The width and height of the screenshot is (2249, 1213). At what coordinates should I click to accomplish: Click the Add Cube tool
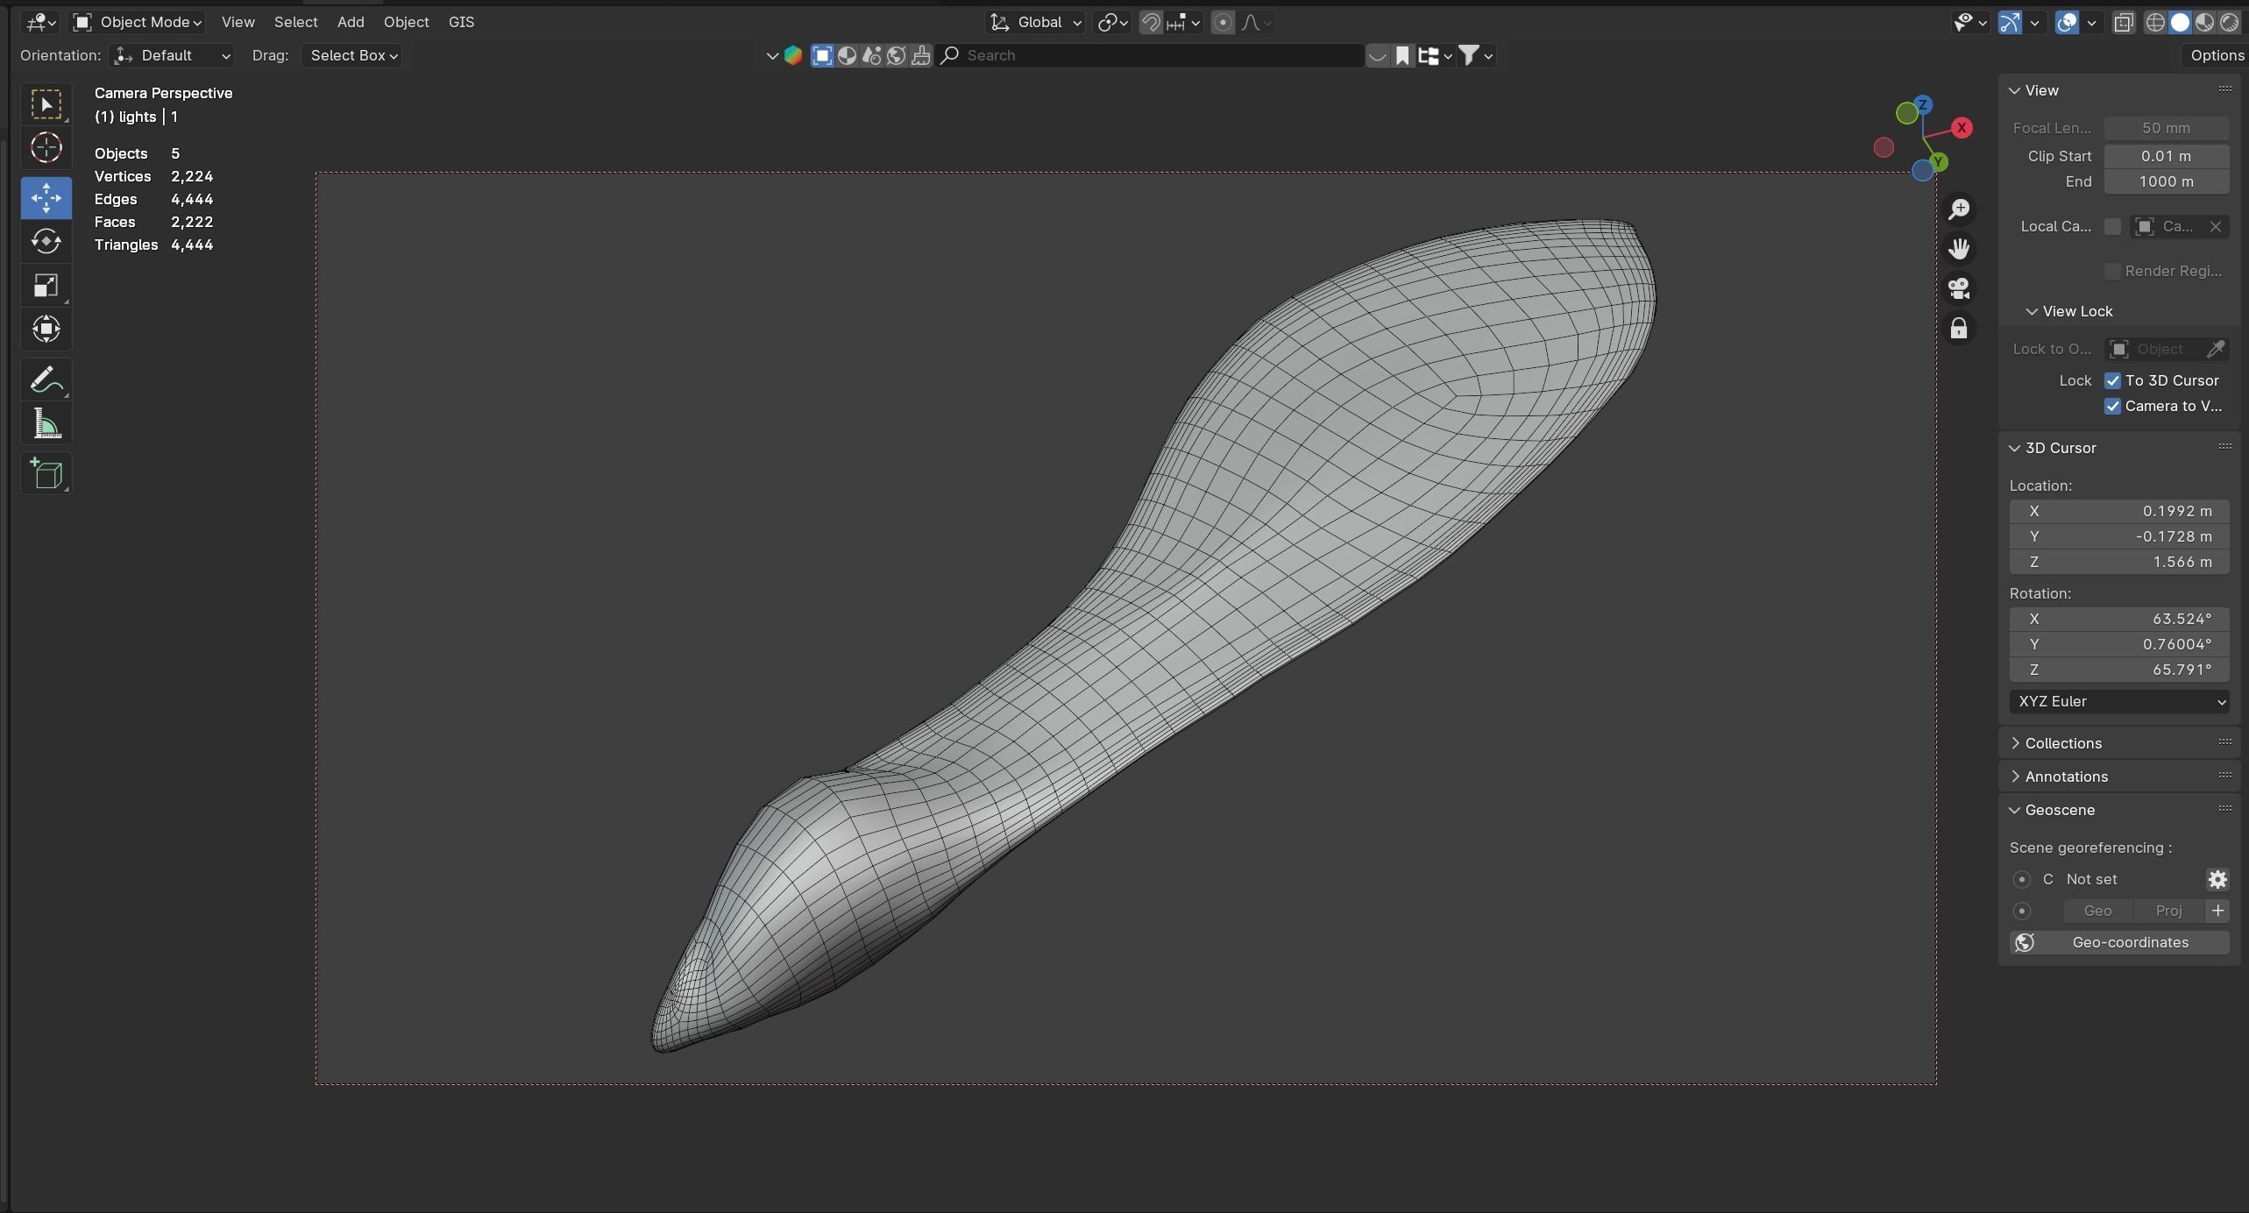[x=46, y=474]
